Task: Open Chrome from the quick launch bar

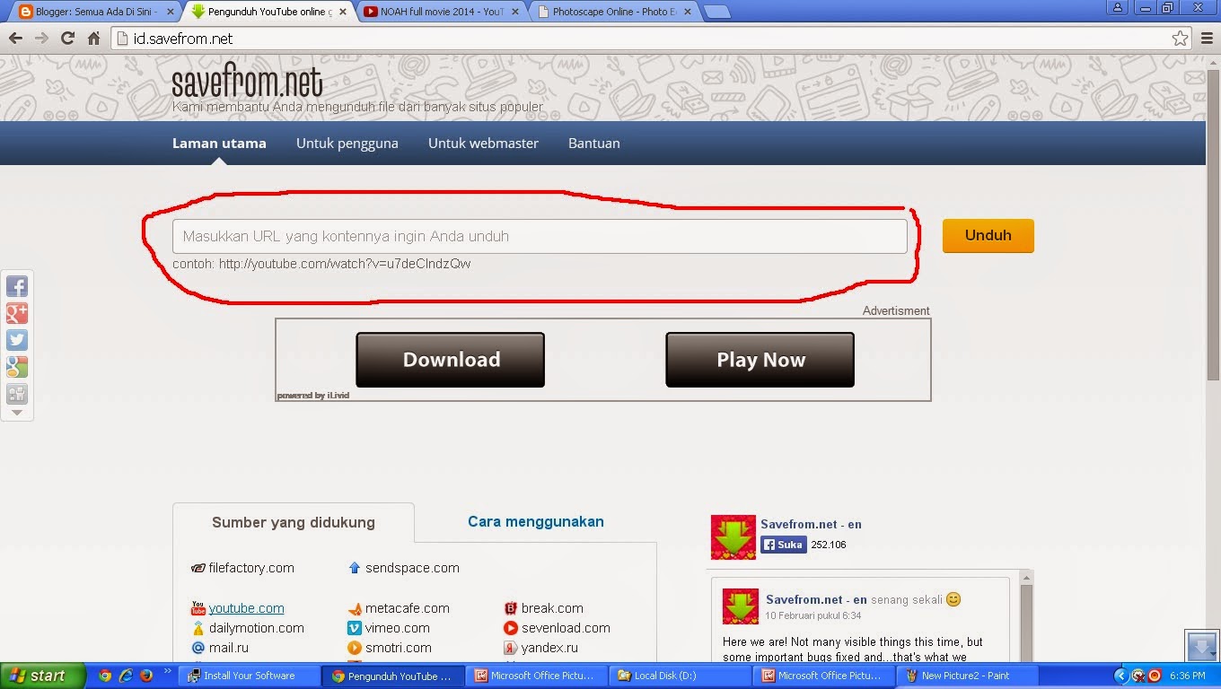Action: tap(105, 676)
